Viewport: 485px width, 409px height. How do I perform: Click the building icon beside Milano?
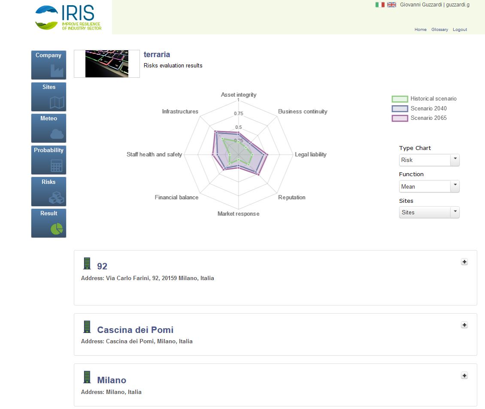click(x=87, y=377)
